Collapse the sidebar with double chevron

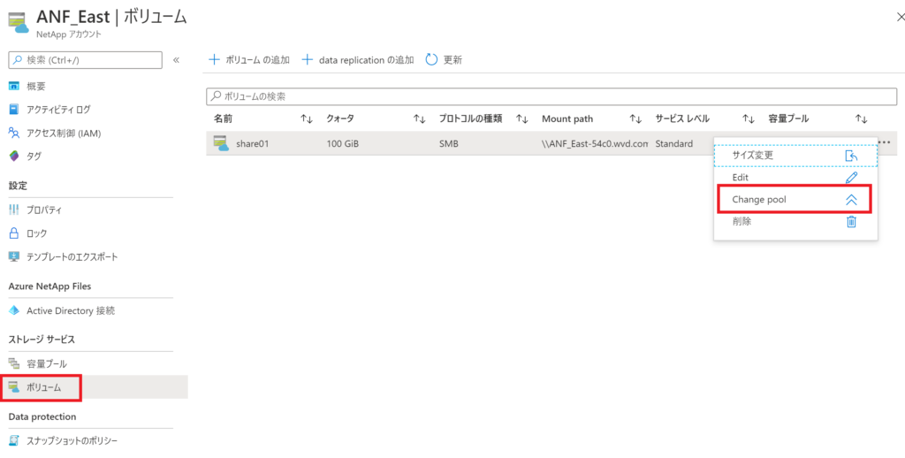point(176,60)
